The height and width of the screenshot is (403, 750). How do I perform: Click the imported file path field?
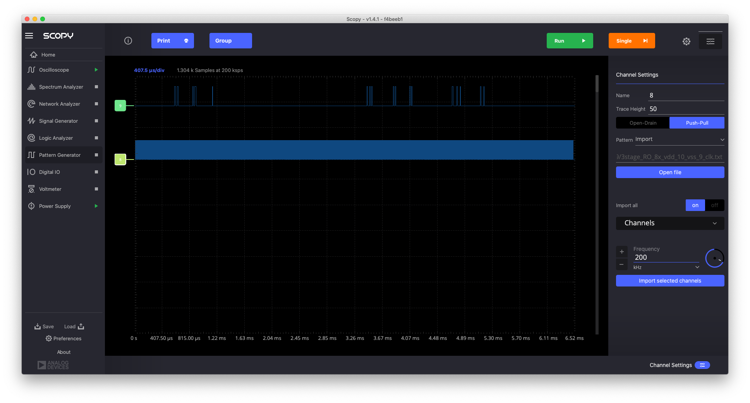[670, 157]
